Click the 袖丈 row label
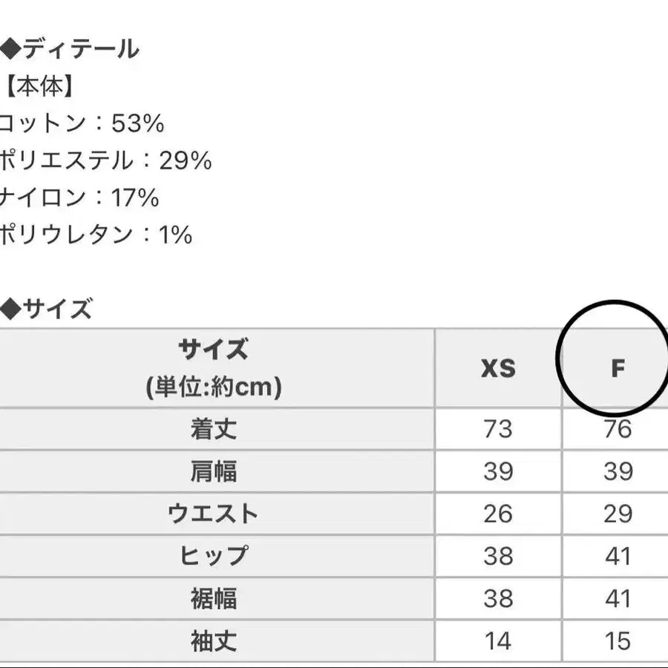This screenshot has height=668, width=668. [214, 641]
